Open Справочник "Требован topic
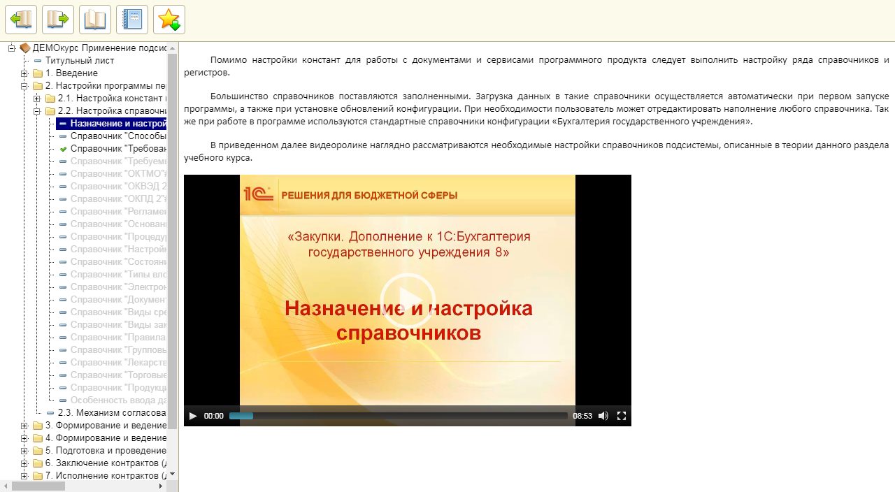Screen dimensions: 895x492 point(118,149)
